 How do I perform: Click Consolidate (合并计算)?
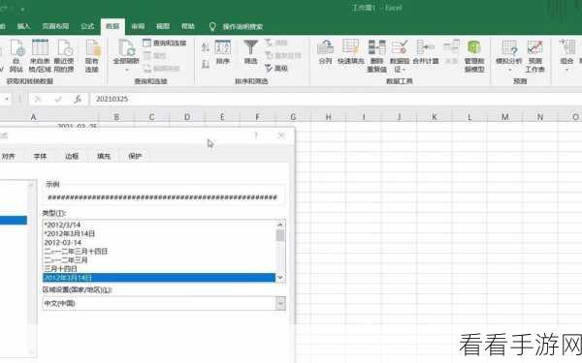(426, 52)
